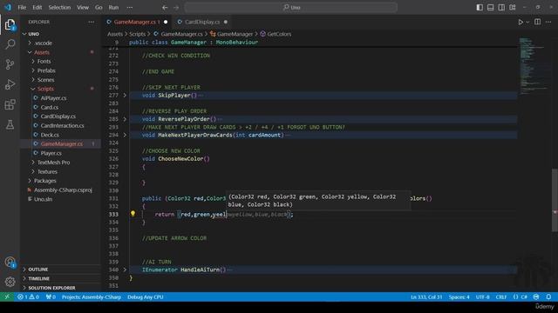The height and width of the screenshot is (313, 558).
Task: Open the remote window status icon
Action: (x=7, y=296)
